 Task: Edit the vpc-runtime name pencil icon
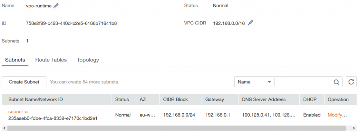click(x=56, y=6)
